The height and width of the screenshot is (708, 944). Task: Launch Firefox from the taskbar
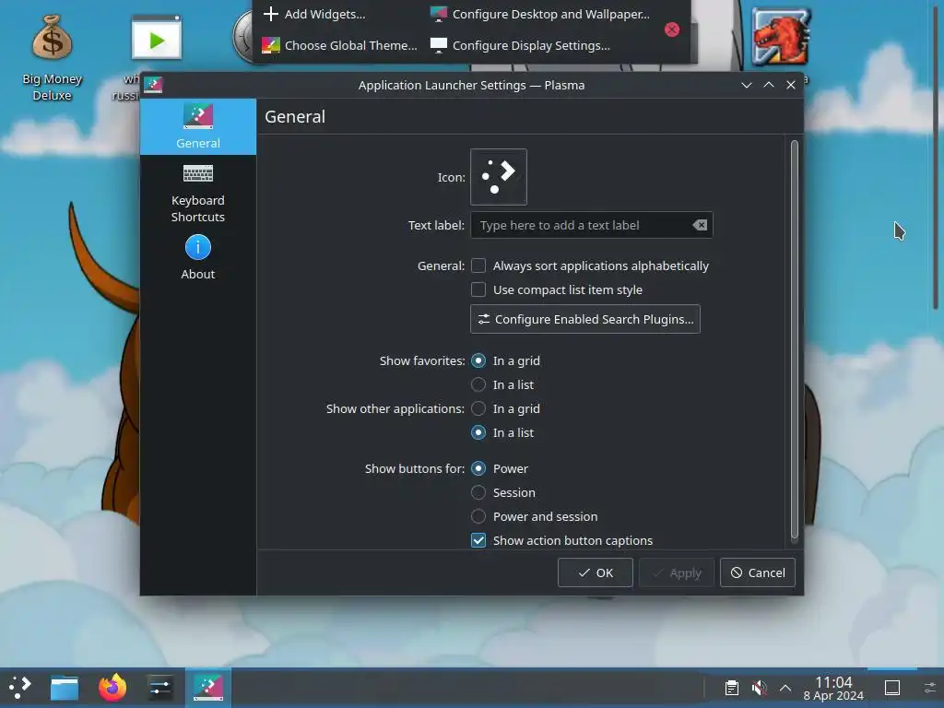112,688
